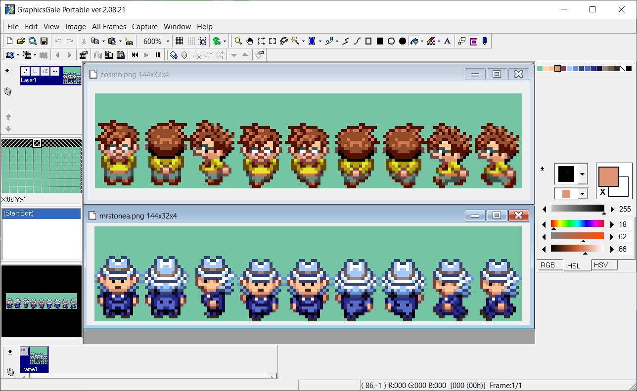Open the Edit menu

[31, 27]
